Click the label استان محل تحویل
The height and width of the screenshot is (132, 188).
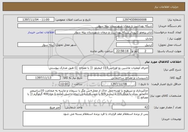tap(170, 45)
